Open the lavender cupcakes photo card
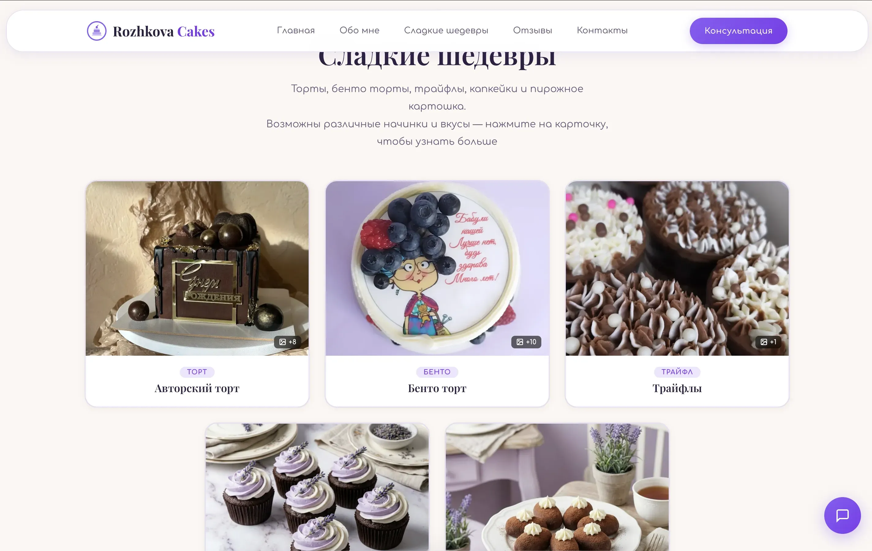The image size is (872, 551). coord(317,487)
